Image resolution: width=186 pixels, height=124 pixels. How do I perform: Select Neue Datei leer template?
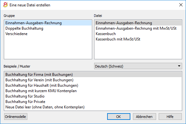(x=93, y=107)
